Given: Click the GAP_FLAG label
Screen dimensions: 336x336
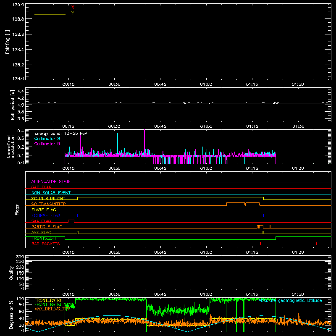Looking at the screenshot, I should (41, 187).
